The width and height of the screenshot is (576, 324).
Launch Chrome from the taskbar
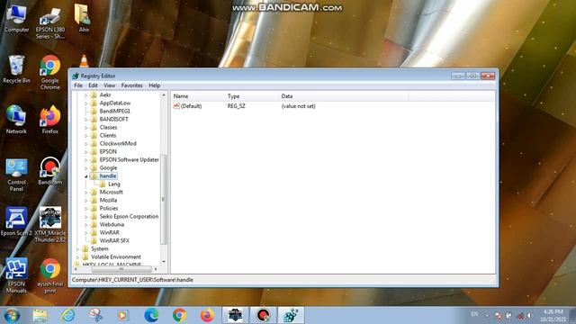pos(179,315)
